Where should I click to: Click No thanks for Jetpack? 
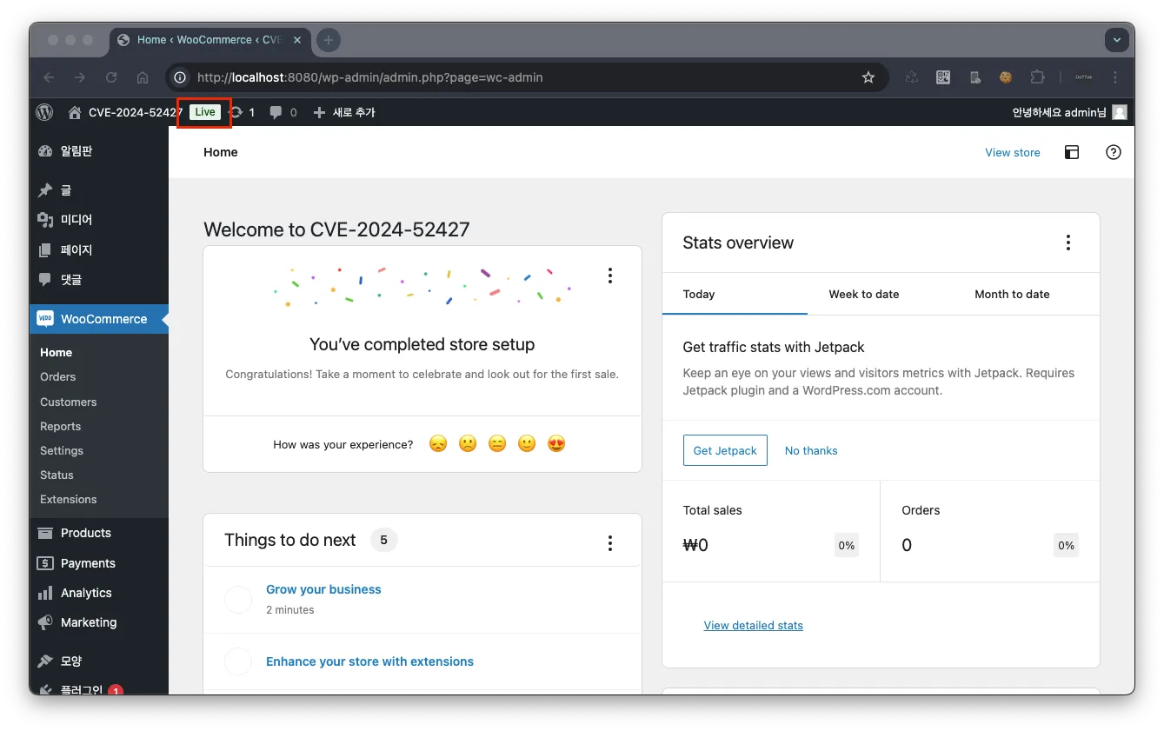[x=811, y=450]
